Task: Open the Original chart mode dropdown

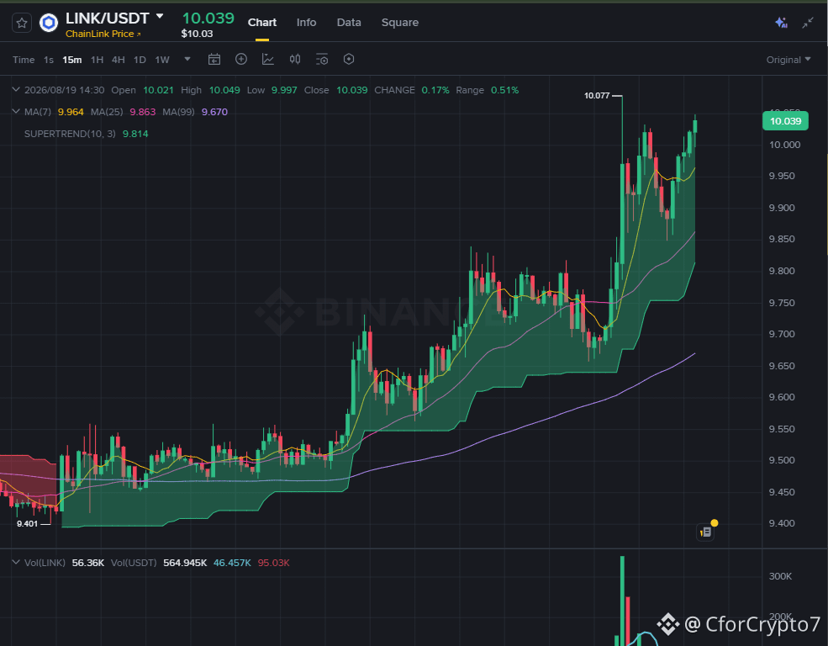Action: 788,60
